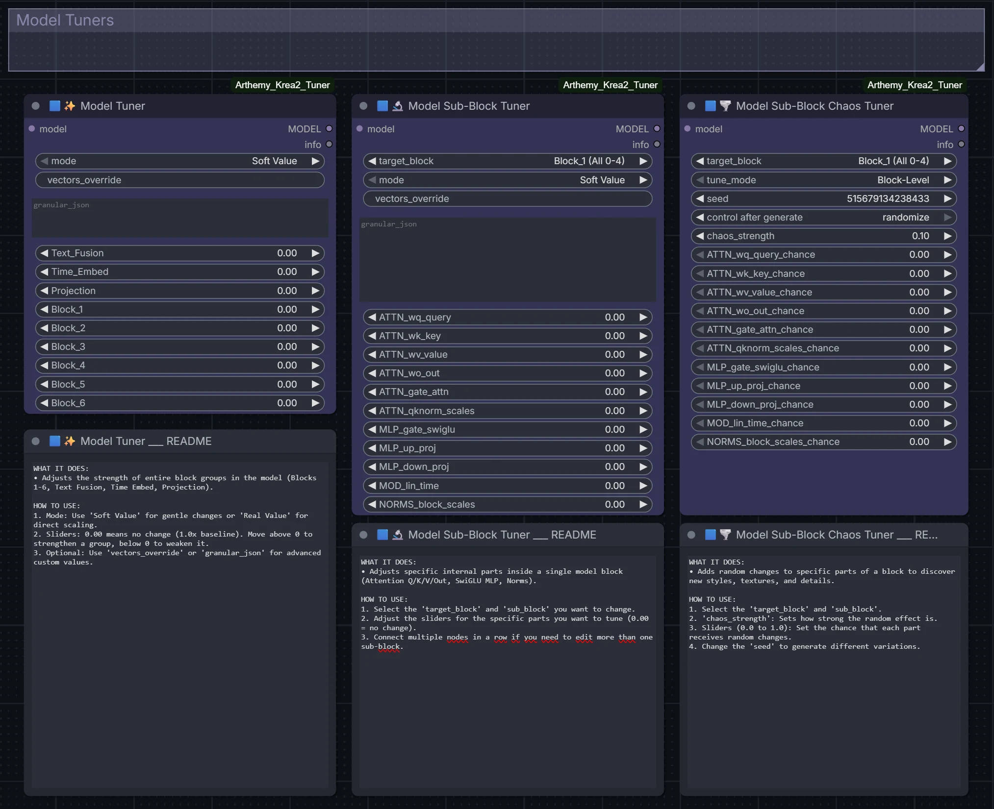Viewport: 994px width, 809px height.
Task: Click the blue square icon on Model Tuner header
Action: [x=55, y=106]
